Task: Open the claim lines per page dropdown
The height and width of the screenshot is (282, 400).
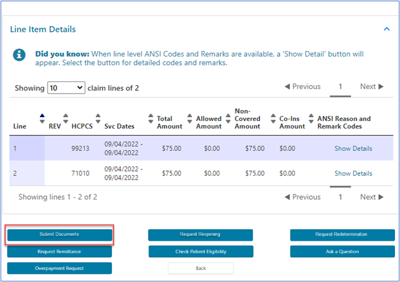Action: 66,88
